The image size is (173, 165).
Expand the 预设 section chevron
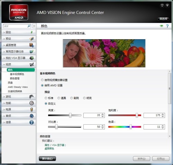point(4,39)
